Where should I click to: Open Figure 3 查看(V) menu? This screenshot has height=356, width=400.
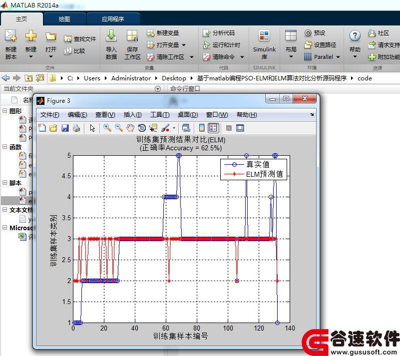click(105, 115)
